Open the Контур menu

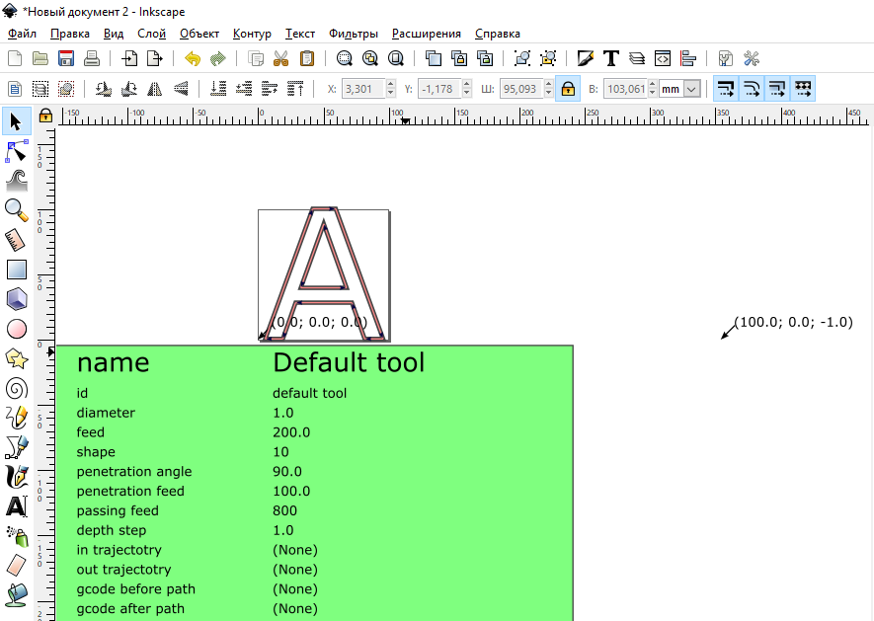(x=252, y=34)
